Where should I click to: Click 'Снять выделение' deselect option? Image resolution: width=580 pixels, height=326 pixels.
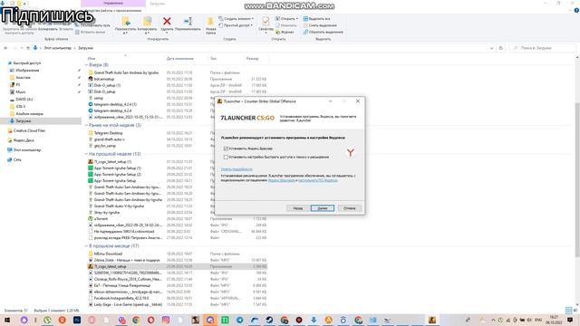point(320,25)
